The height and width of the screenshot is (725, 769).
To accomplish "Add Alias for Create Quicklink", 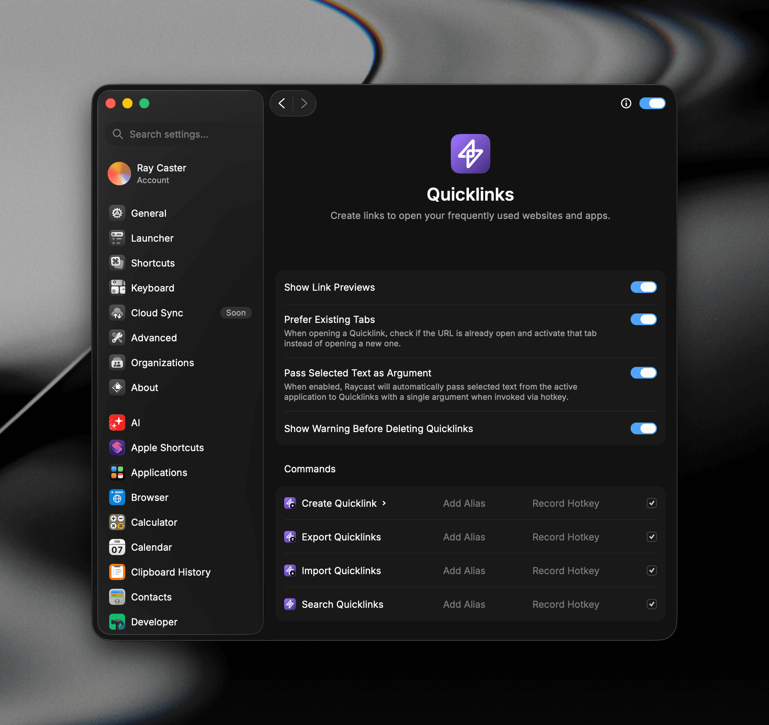I will click(x=464, y=503).
